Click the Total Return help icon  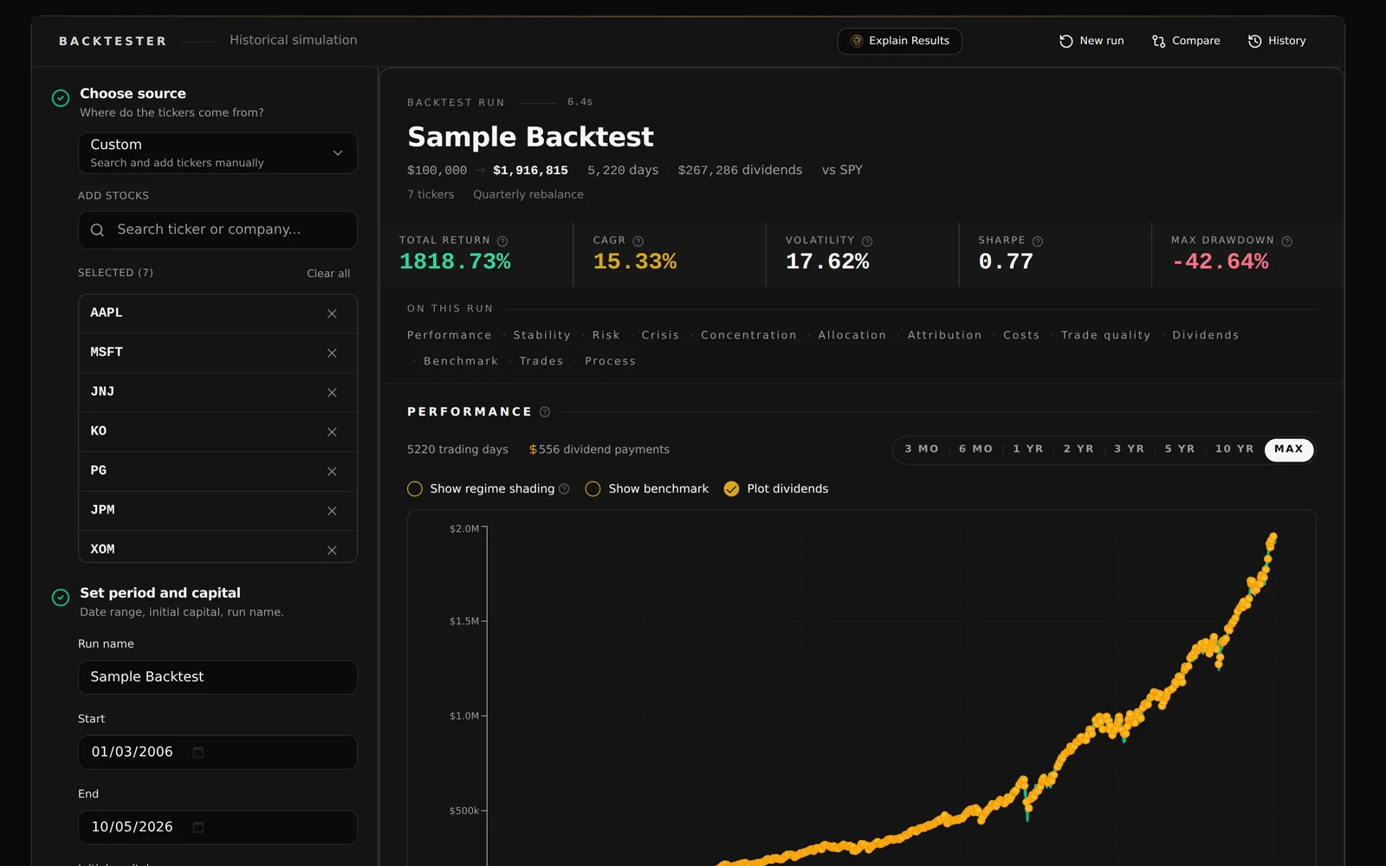coord(502,241)
